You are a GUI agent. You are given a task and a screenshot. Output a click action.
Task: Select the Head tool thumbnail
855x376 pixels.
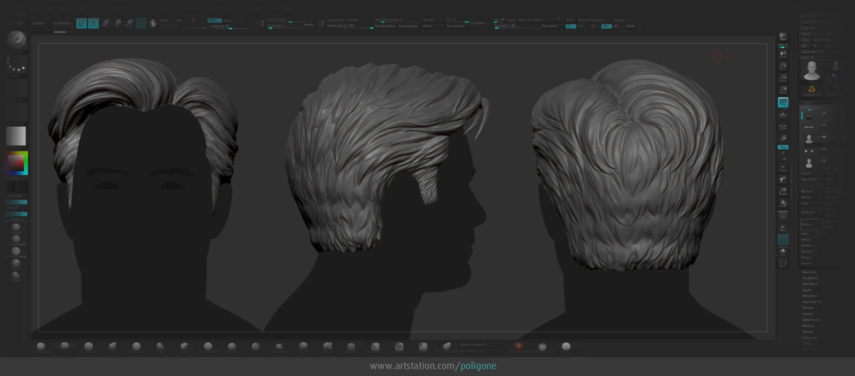tap(812, 71)
